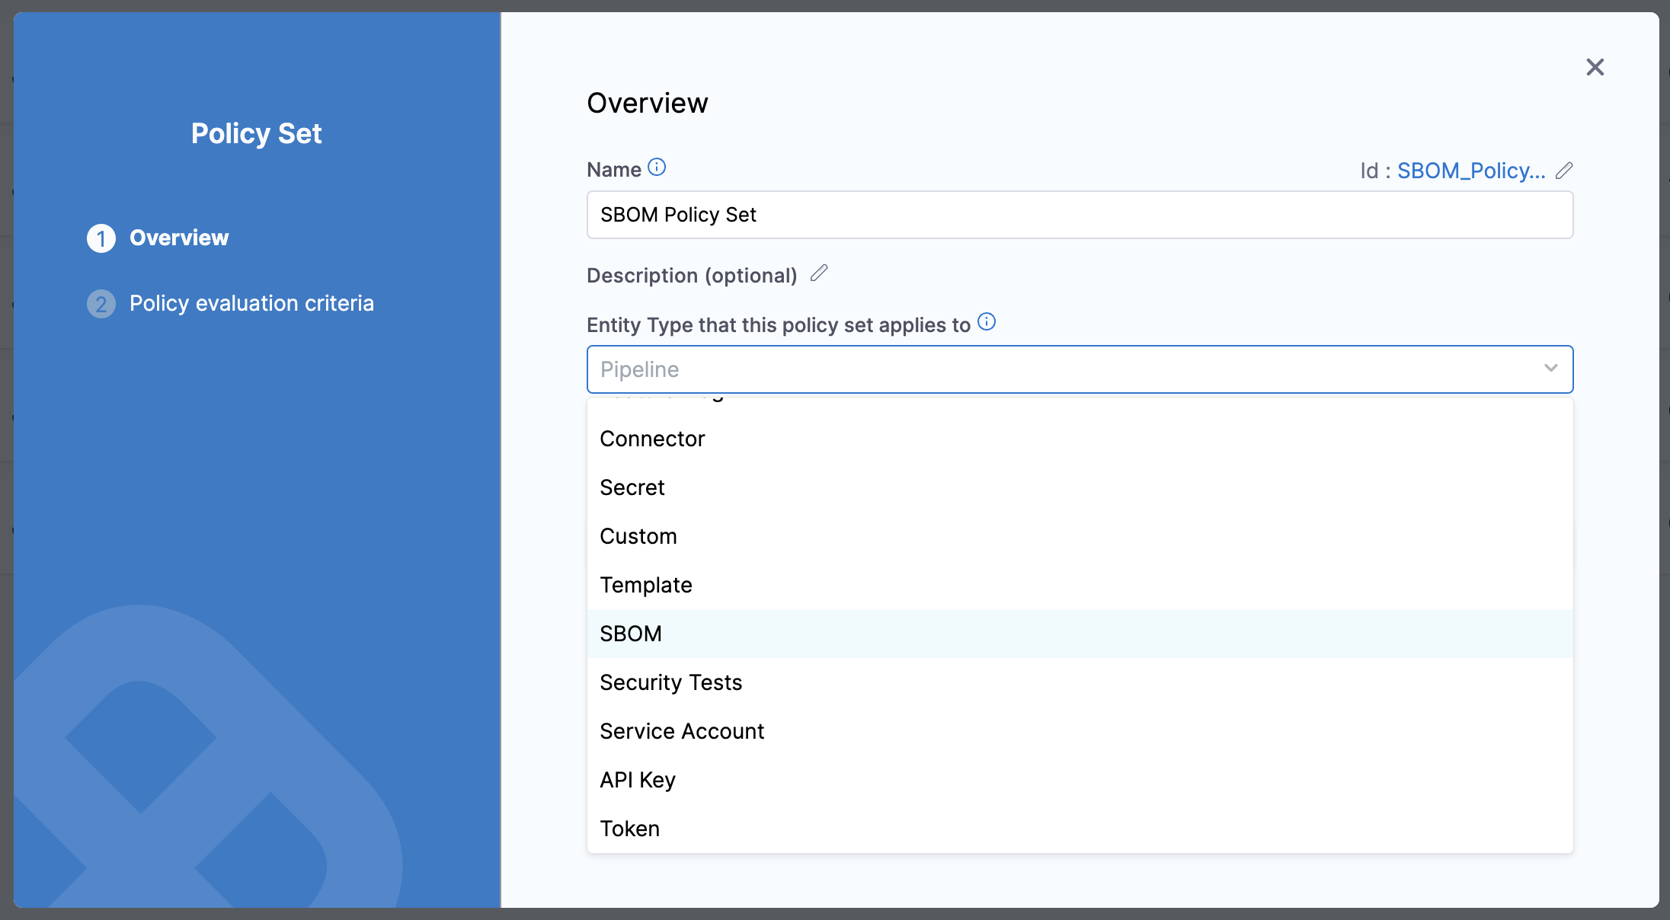1670x920 pixels.
Task: Choose Security Tests option
Action: [670, 682]
